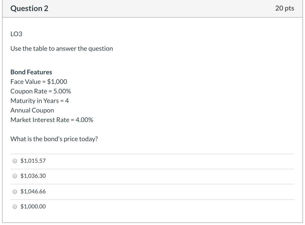Select the $1,046.66 answer option
This screenshot has width=305, height=225.
coord(15,191)
